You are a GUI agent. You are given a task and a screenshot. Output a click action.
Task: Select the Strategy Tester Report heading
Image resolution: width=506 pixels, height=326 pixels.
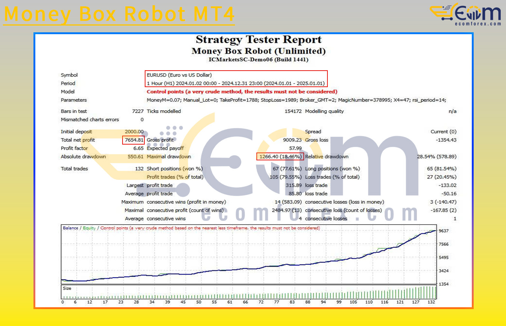pyautogui.click(x=259, y=39)
